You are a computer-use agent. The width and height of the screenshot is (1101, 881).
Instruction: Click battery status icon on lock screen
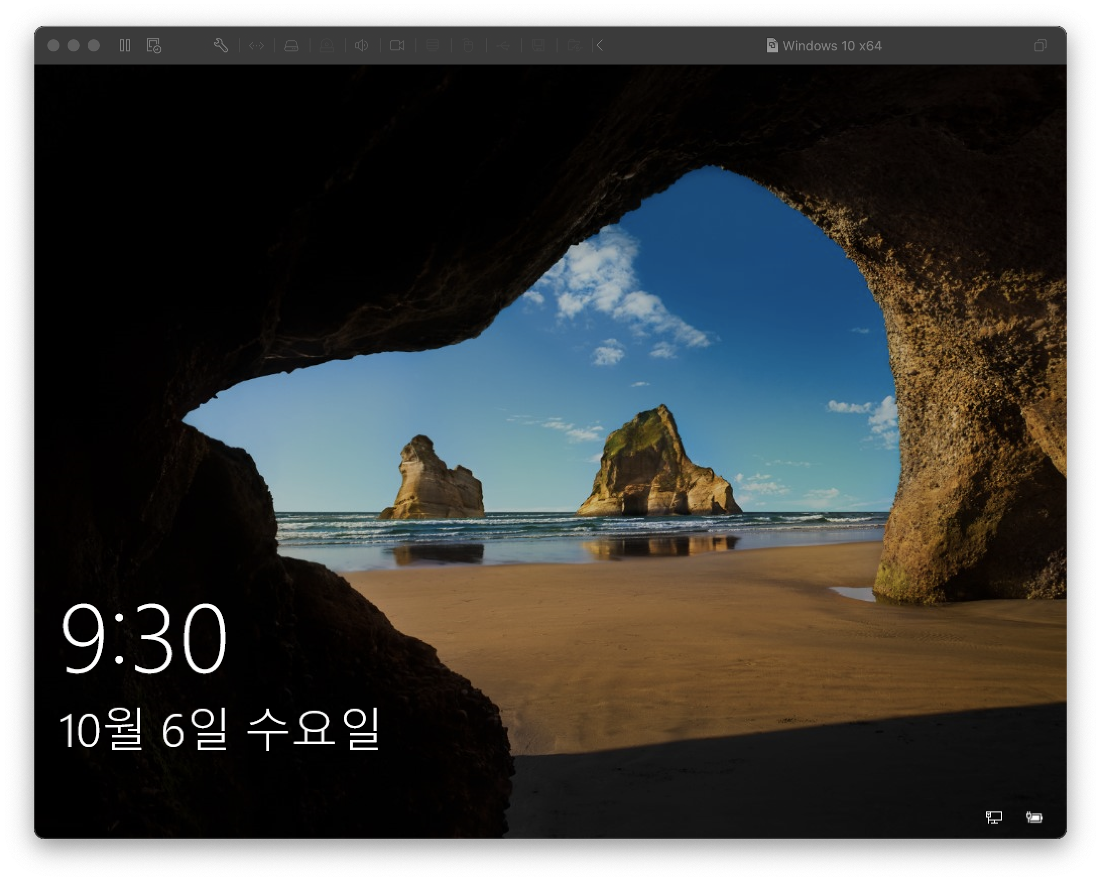tap(1034, 817)
